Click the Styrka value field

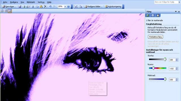(x=172, y=60)
